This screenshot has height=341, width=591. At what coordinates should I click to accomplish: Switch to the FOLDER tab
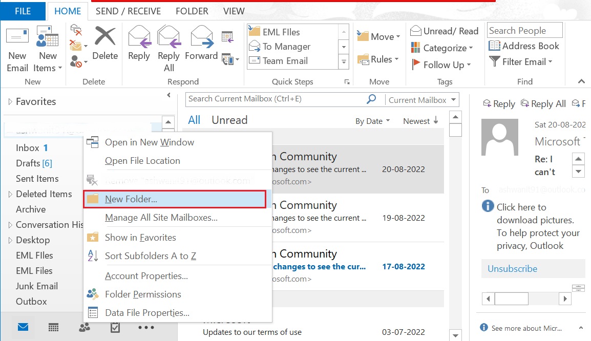point(192,11)
